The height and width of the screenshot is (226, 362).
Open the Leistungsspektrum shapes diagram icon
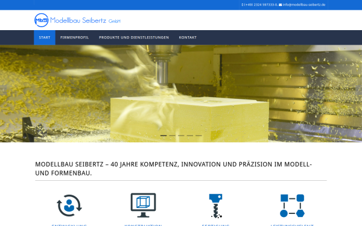point(292,206)
